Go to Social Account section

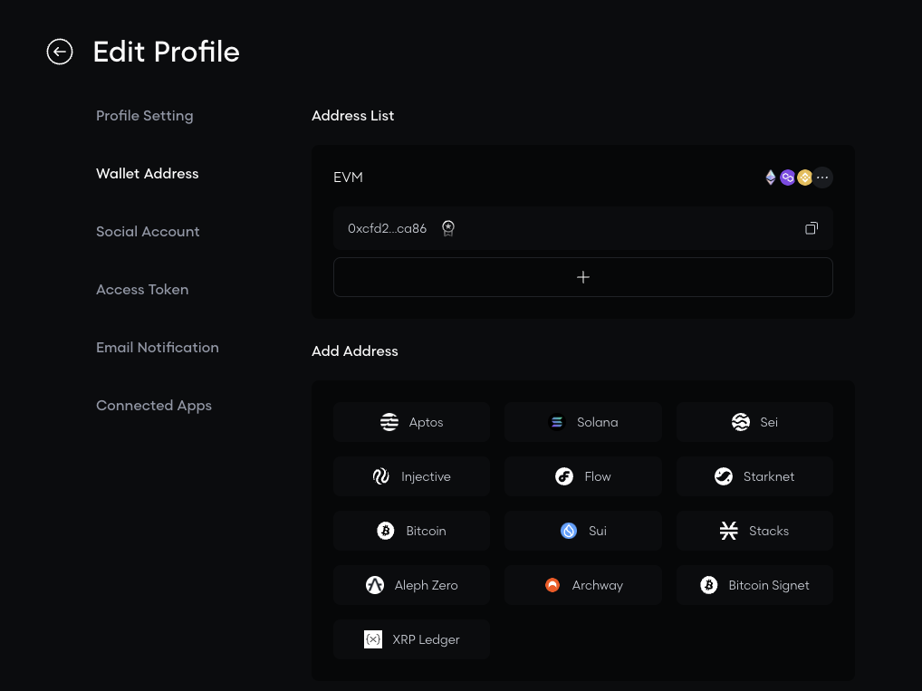pyautogui.click(x=148, y=232)
